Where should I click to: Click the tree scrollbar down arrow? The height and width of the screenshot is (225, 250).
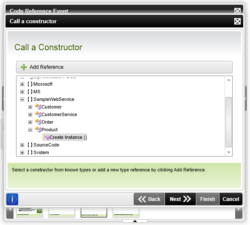(228, 152)
